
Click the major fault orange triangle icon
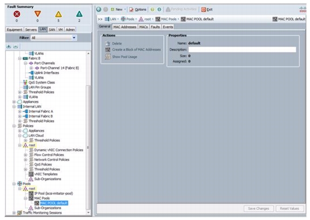point(38,14)
